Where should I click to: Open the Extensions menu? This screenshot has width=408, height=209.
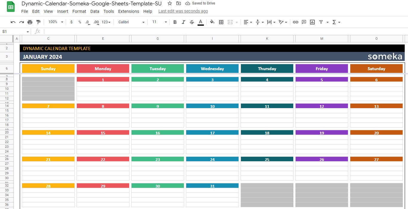(129, 11)
